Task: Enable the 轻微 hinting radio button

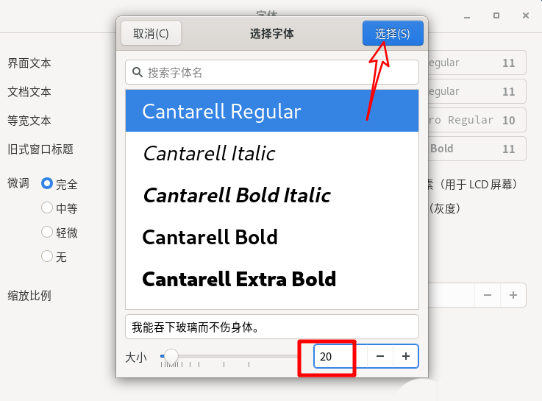Action: (x=47, y=233)
